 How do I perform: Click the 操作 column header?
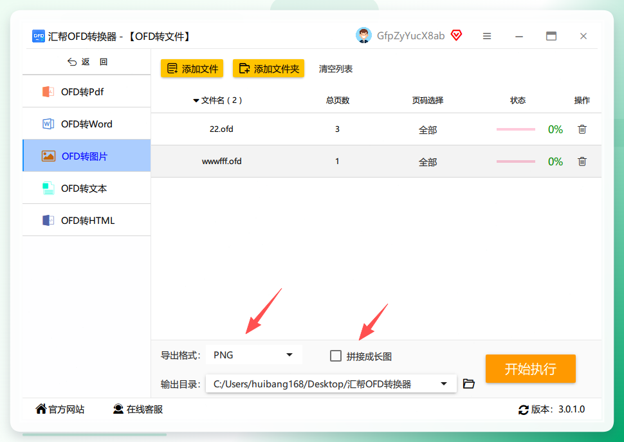[x=582, y=100]
